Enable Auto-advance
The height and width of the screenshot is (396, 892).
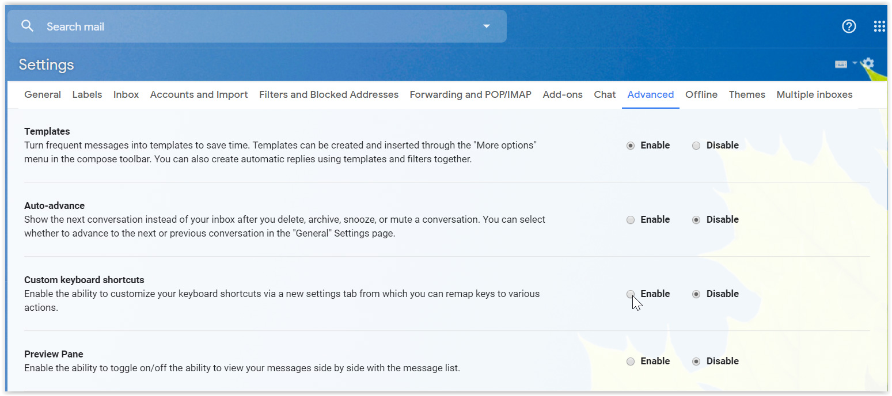[631, 220]
